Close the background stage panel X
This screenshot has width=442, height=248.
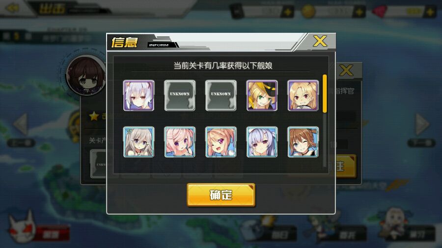pos(346,70)
